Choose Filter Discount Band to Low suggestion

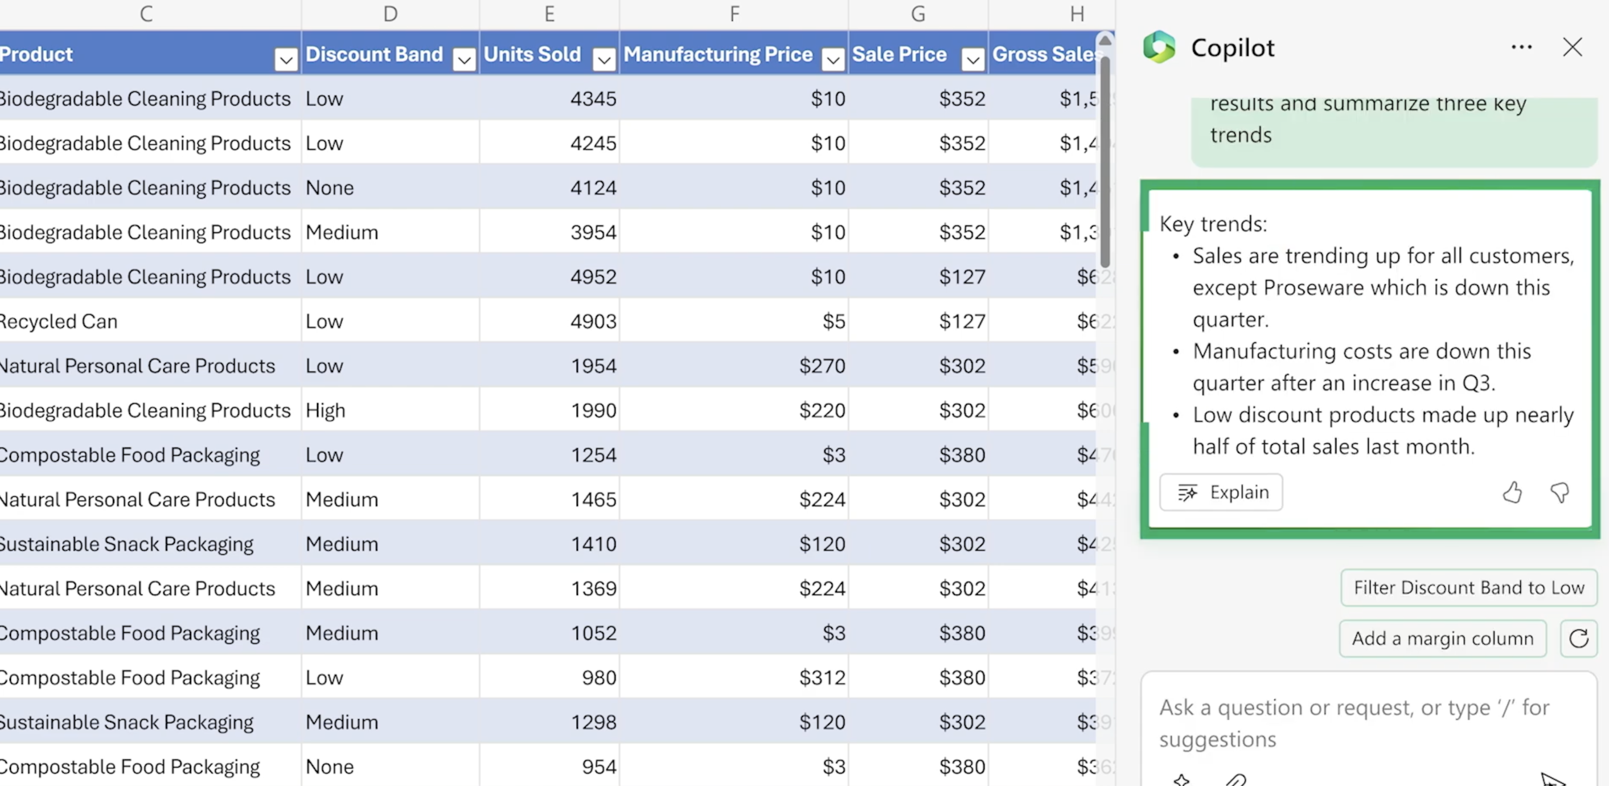tap(1468, 587)
